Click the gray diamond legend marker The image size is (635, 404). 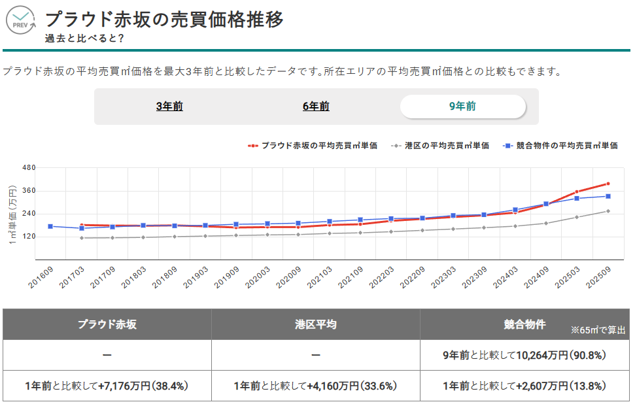click(x=397, y=146)
